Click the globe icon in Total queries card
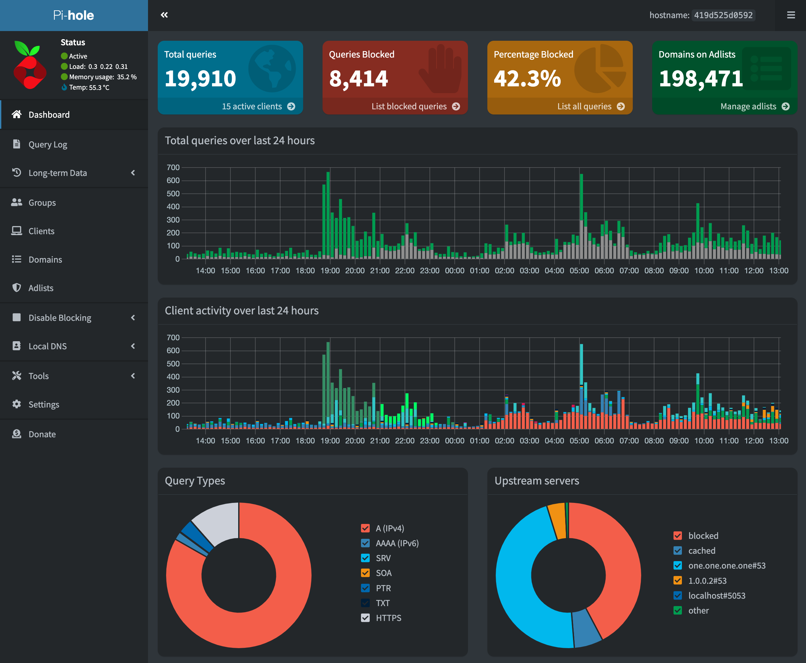Viewport: 806px width, 663px height. (x=272, y=69)
